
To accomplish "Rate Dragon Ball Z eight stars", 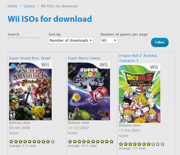I will [153, 144].
